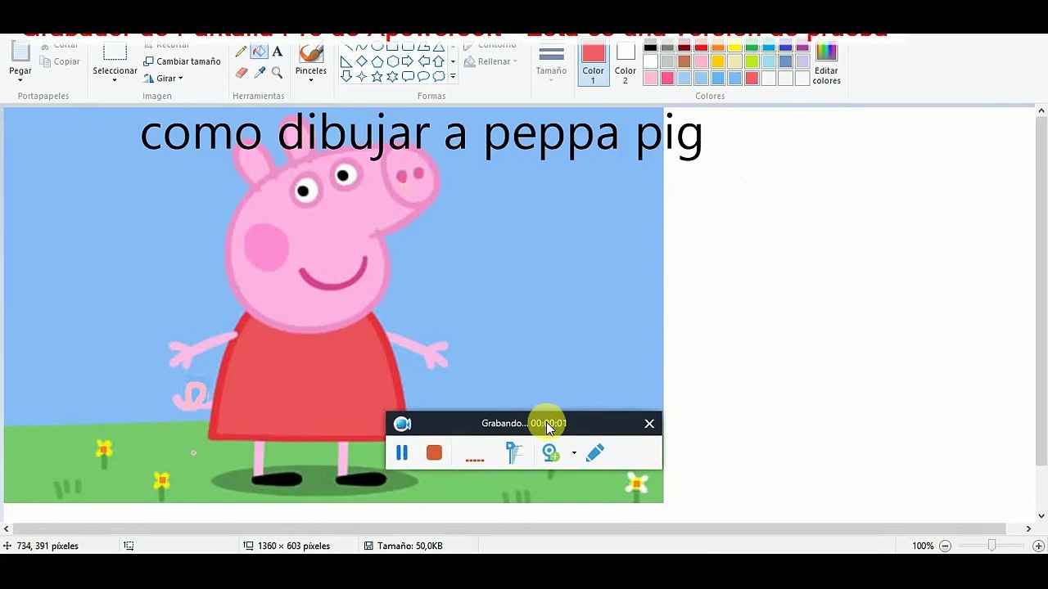Click the recorder pin flag icon
Image resolution: width=1048 pixels, height=589 pixels.
click(513, 452)
